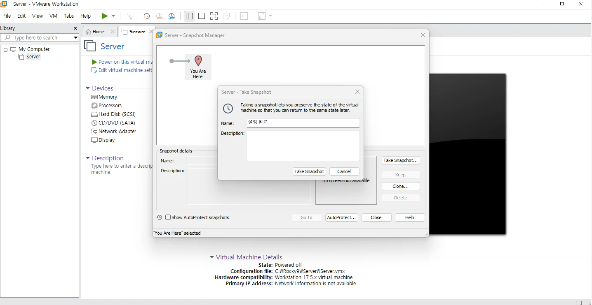The image size is (592, 305).
Task: Click the AutoProtect clock icon beside checkbox
Action: coord(160,217)
